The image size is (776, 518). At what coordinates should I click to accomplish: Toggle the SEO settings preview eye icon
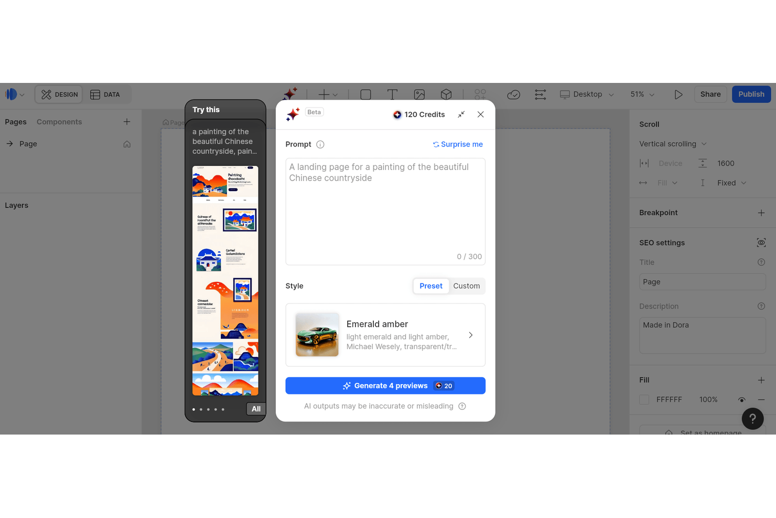tap(761, 242)
